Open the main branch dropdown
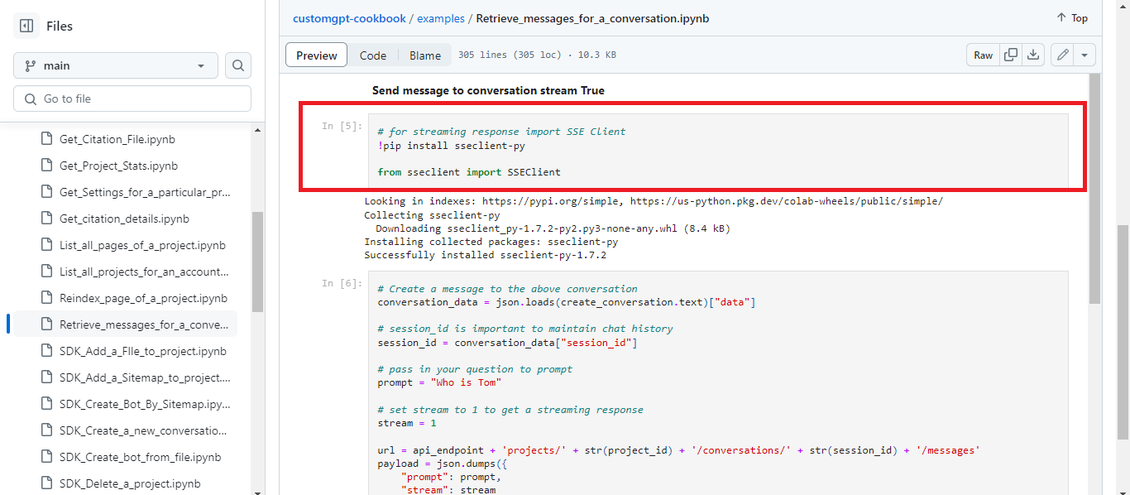1130x495 pixels. (x=115, y=65)
